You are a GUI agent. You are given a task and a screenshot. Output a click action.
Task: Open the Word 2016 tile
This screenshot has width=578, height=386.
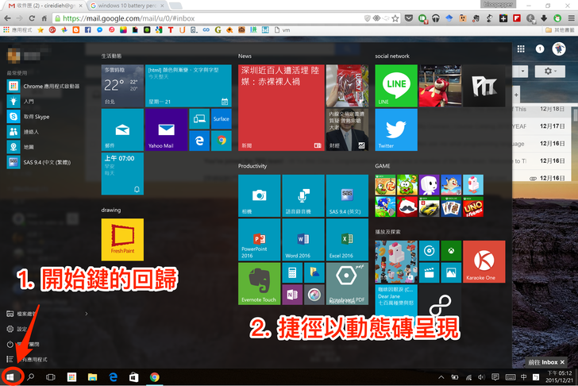(x=303, y=240)
